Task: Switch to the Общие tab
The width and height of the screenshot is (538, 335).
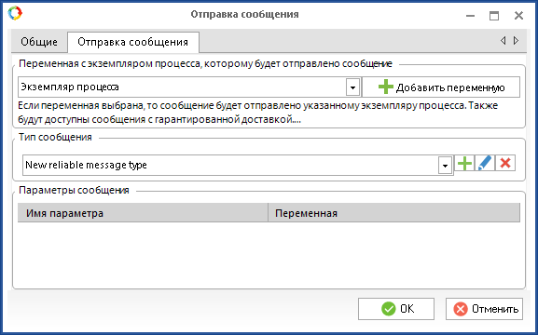Action: pyautogui.click(x=39, y=42)
